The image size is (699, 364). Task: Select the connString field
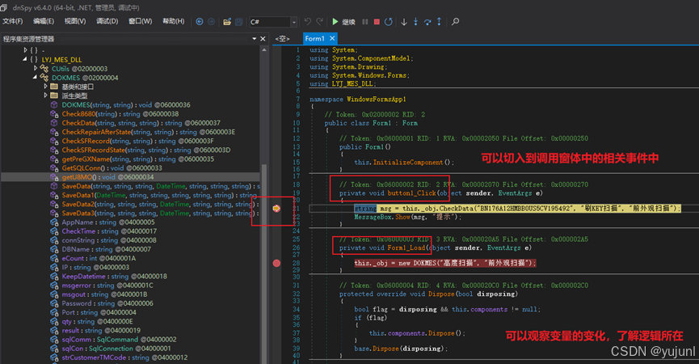point(109,240)
